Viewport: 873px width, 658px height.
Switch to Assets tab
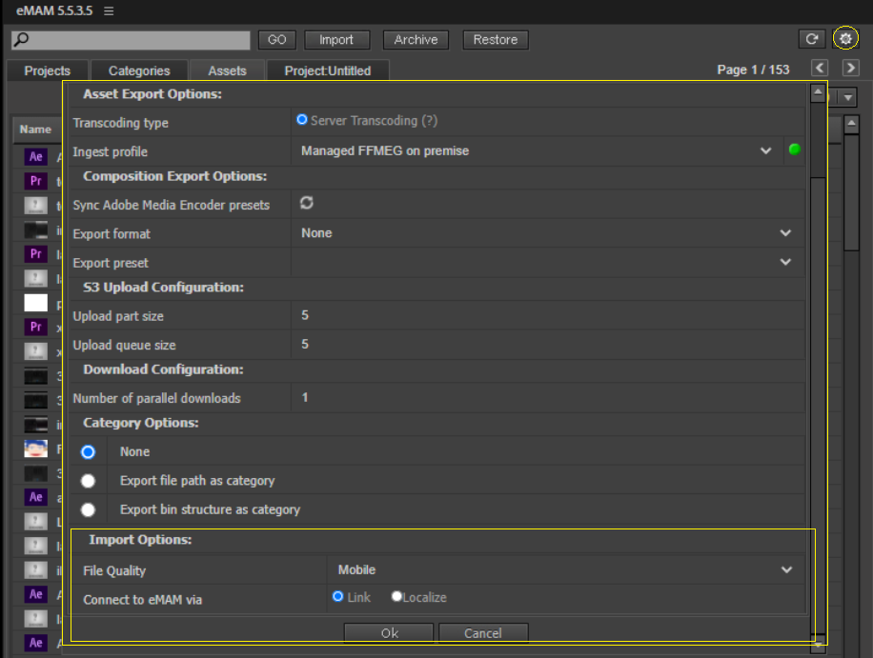[227, 70]
